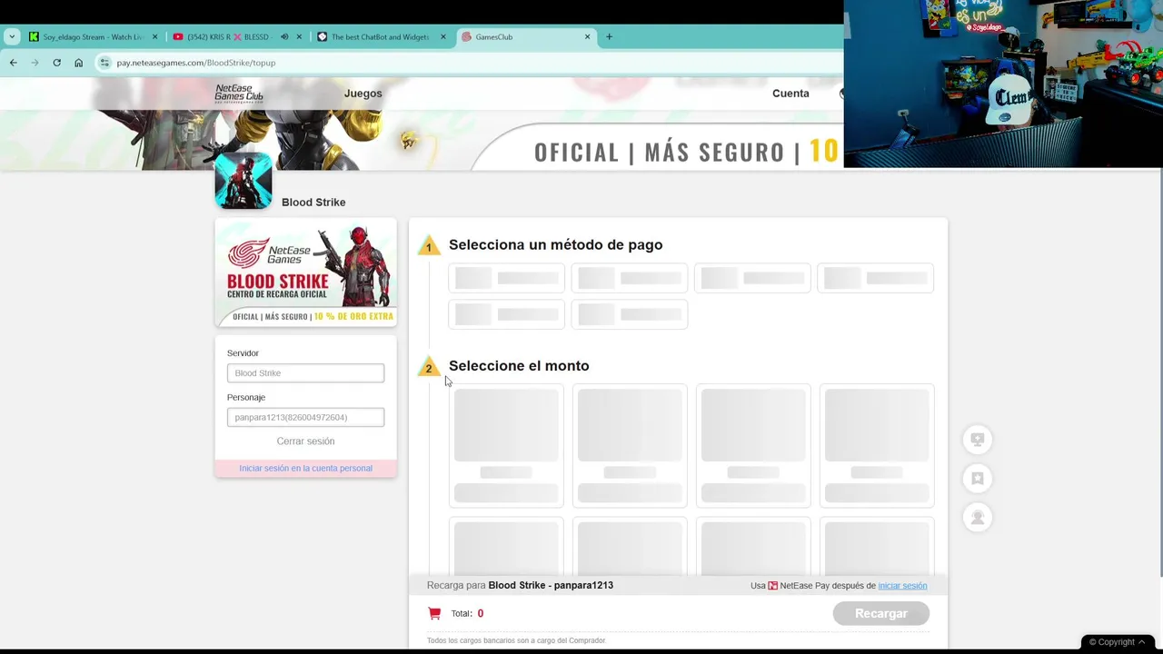
Task: Click the browser forward arrow
Action: point(35,63)
